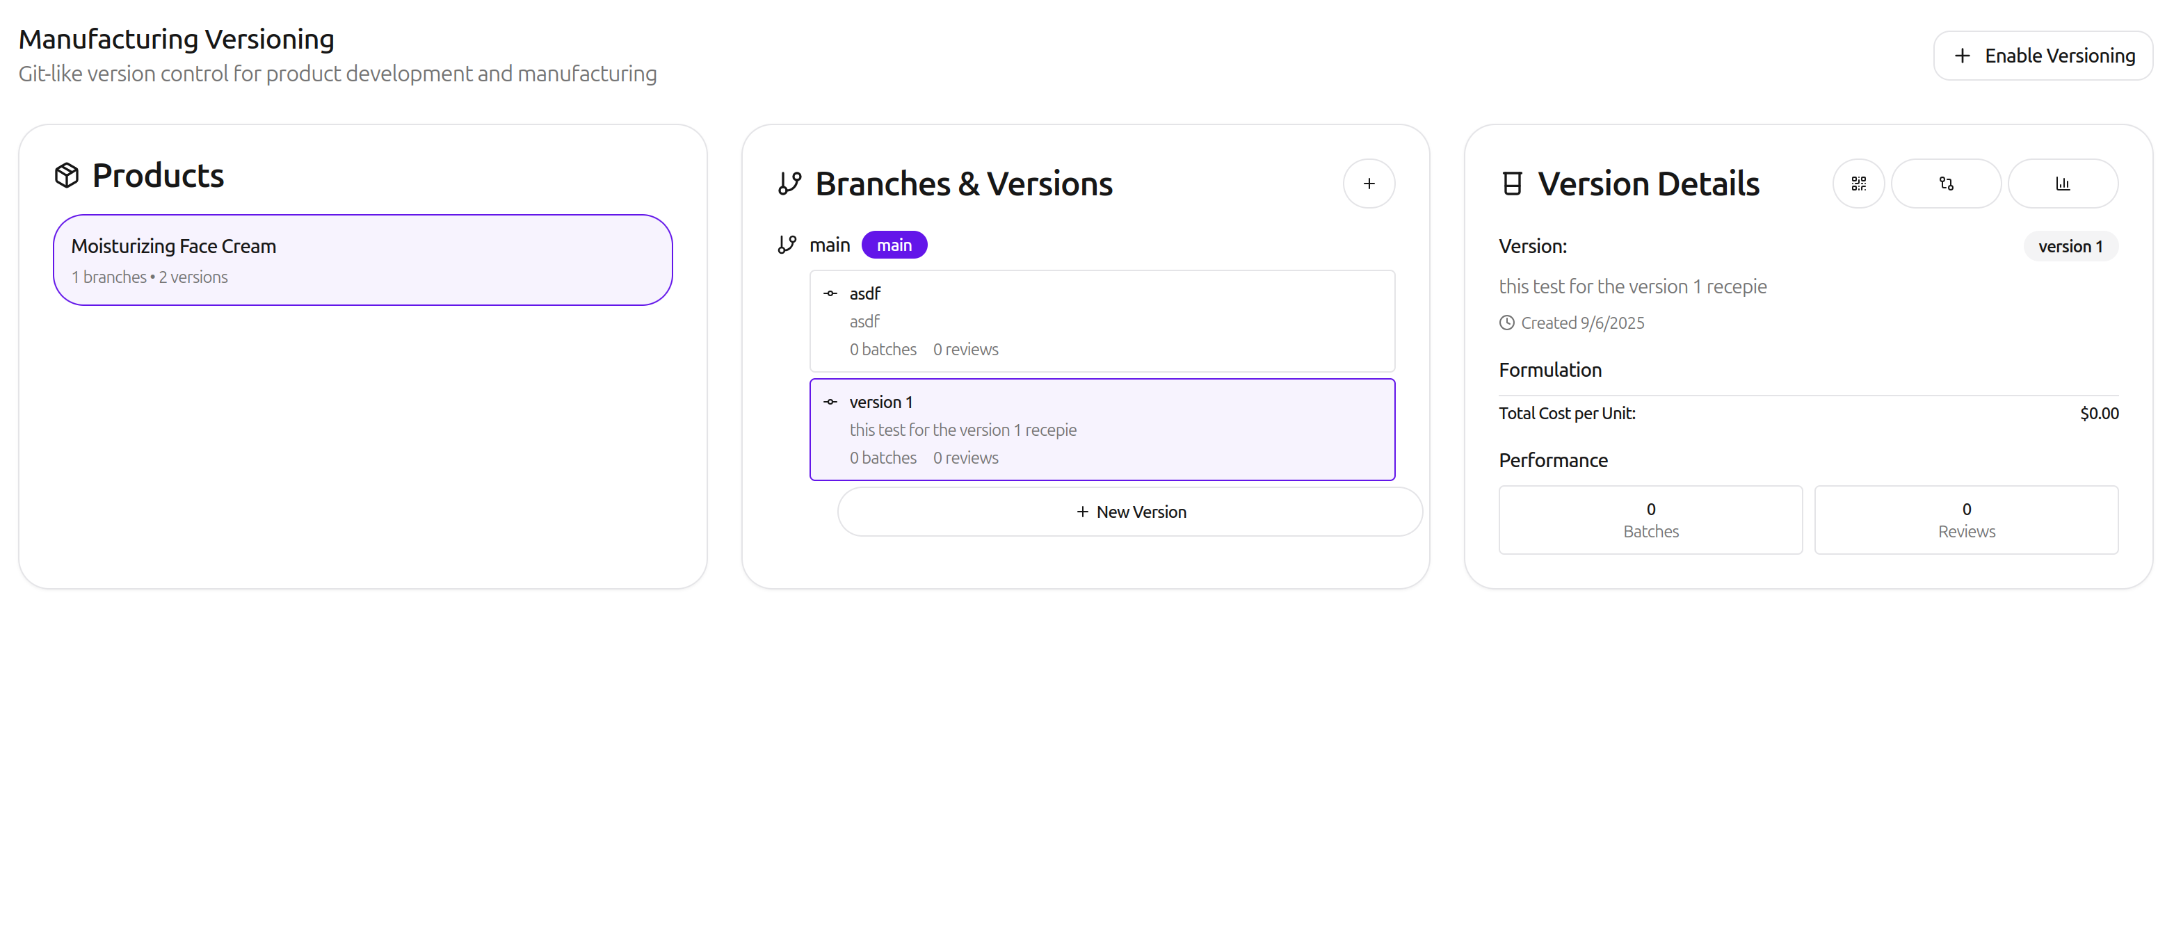Select the version 1 entry in list
This screenshot has width=2158, height=935.
1102,430
